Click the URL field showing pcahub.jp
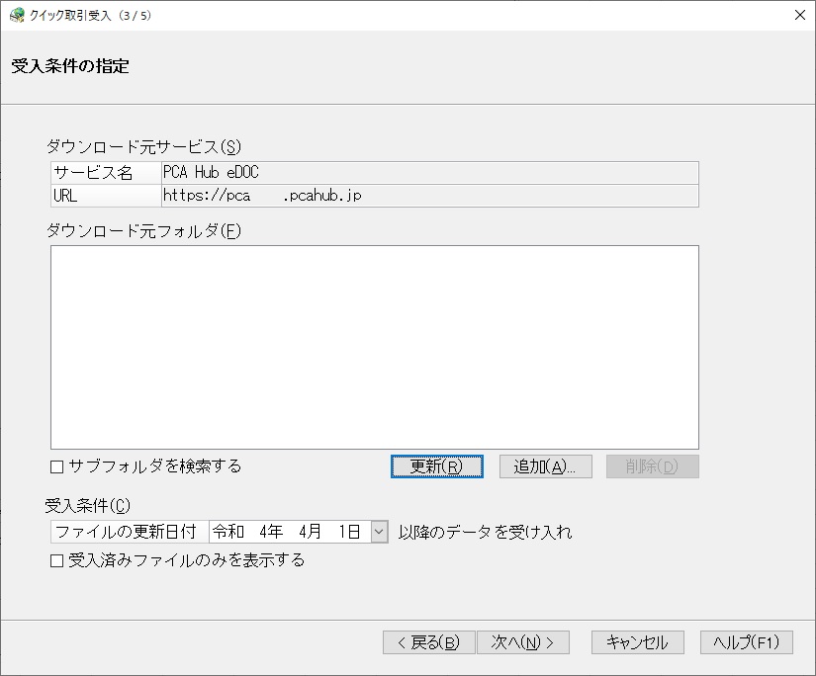 430,196
